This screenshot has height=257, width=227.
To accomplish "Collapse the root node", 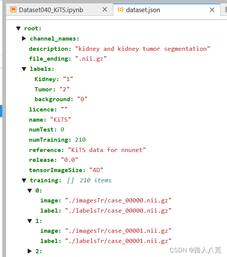I will point(19,28).
